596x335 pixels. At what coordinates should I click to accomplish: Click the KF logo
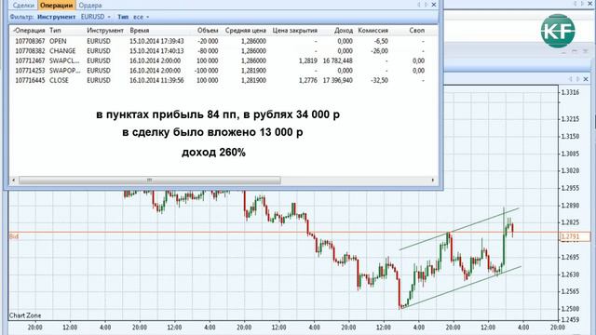pos(558,31)
